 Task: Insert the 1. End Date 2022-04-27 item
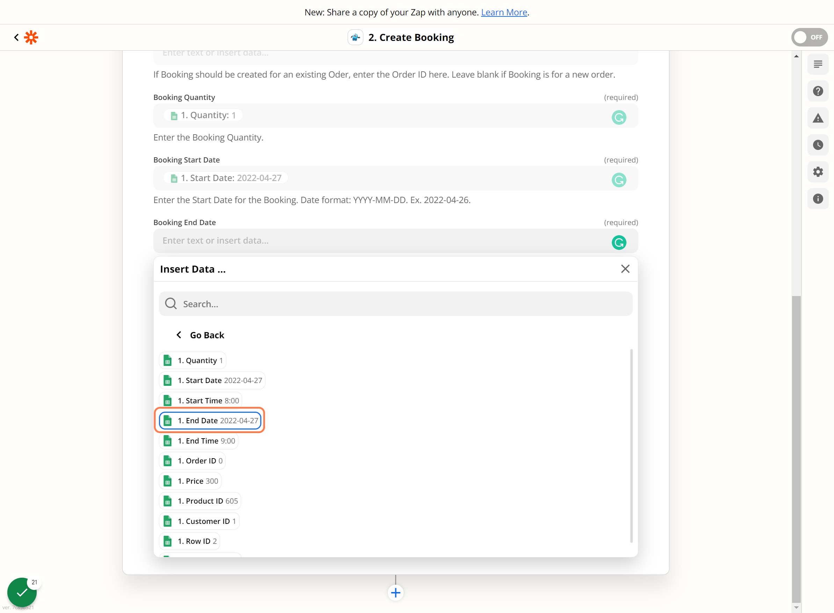click(210, 420)
